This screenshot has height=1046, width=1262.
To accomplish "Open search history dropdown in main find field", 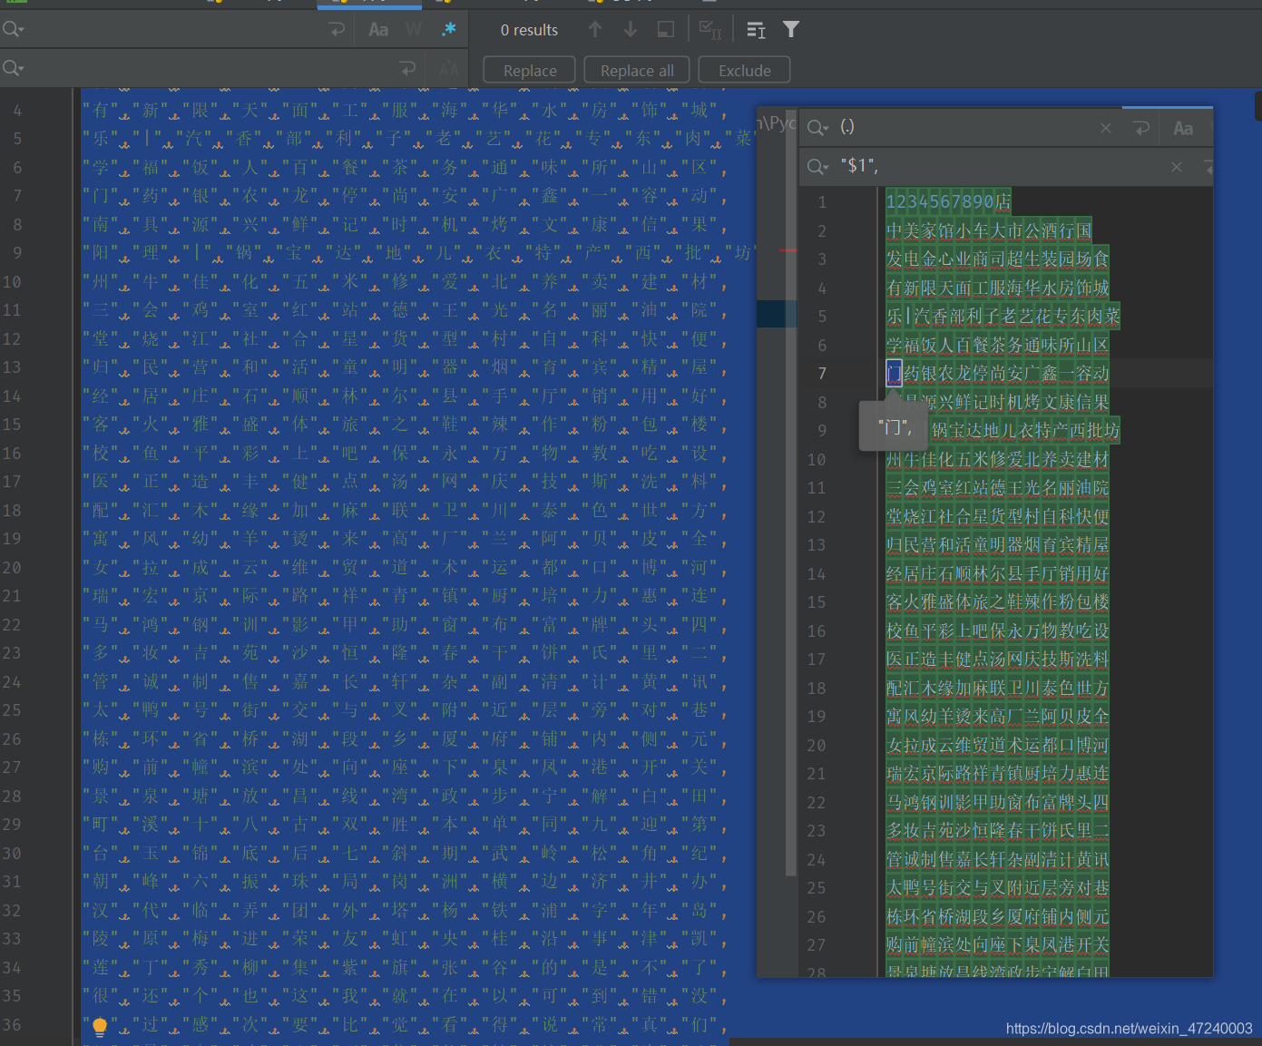I will [x=13, y=30].
